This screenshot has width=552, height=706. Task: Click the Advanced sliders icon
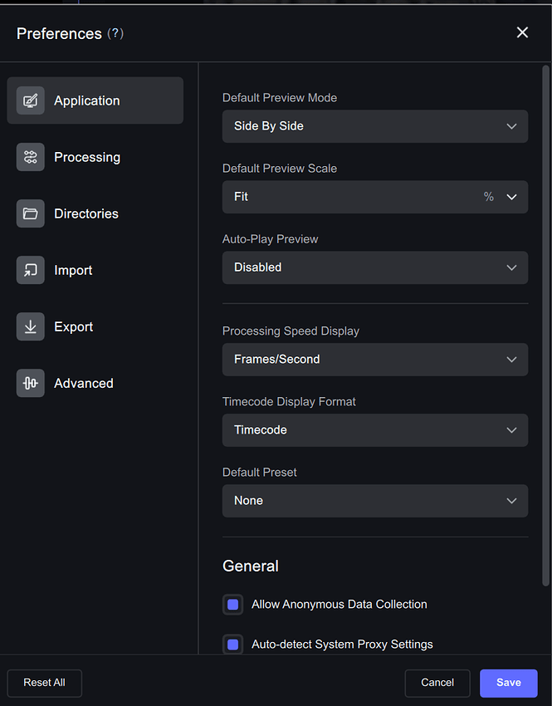(30, 383)
